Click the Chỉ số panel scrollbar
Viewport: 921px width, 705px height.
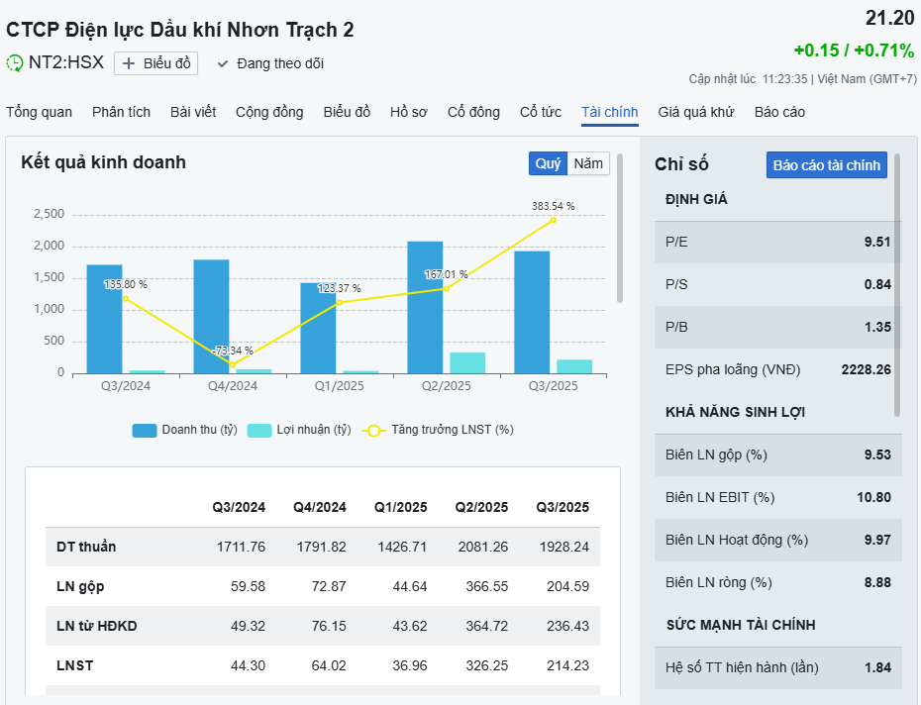click(x=897, y=284)
